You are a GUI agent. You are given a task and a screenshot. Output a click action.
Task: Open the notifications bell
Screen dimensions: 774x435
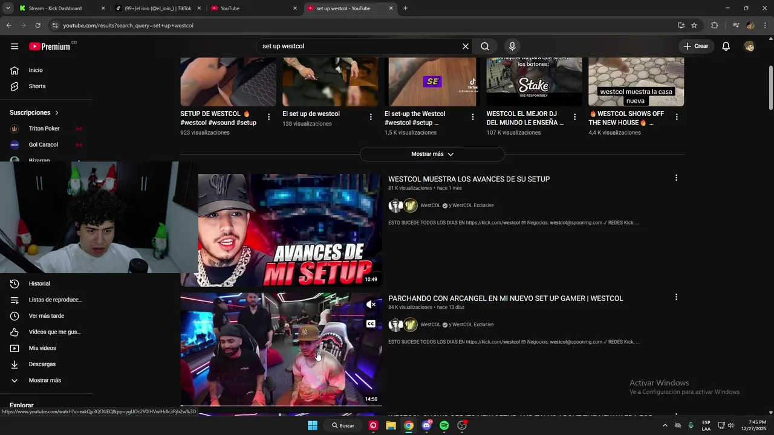(726, 47)
